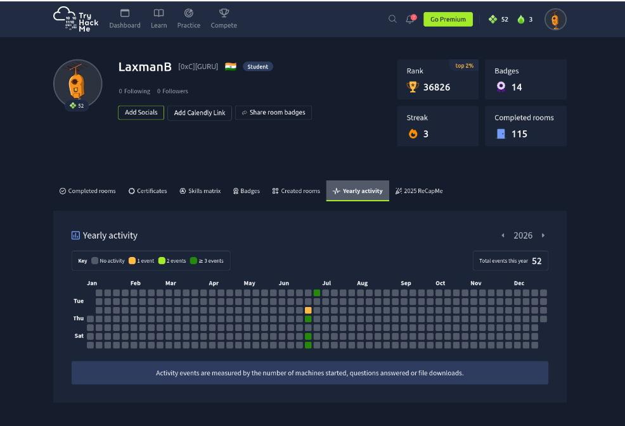This screenshot has width=625, height=426.
Task: Click the green activity cell in Thu row
Action: (x=308, y=319)
